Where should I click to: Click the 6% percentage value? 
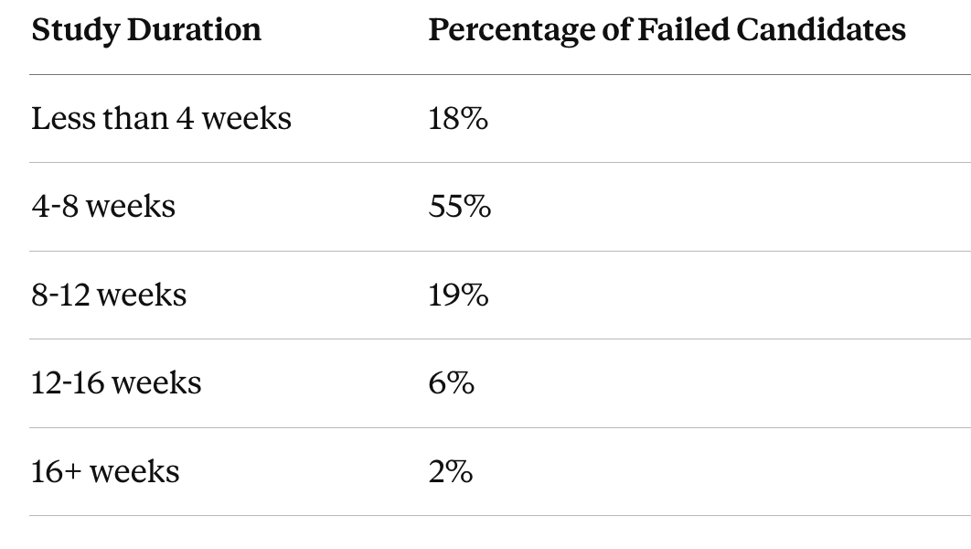451,383
